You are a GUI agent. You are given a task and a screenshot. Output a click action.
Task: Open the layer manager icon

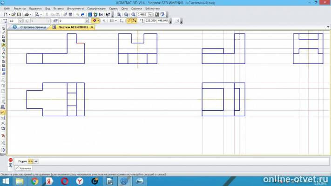point(55,20)
